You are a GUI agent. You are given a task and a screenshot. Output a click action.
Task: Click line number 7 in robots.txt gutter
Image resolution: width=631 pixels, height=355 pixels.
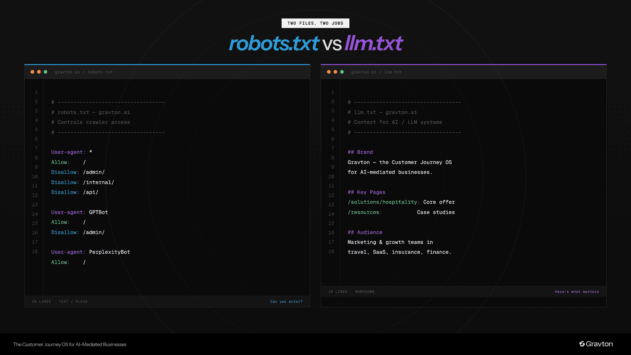pyautogui.click(x=36, y=148)
